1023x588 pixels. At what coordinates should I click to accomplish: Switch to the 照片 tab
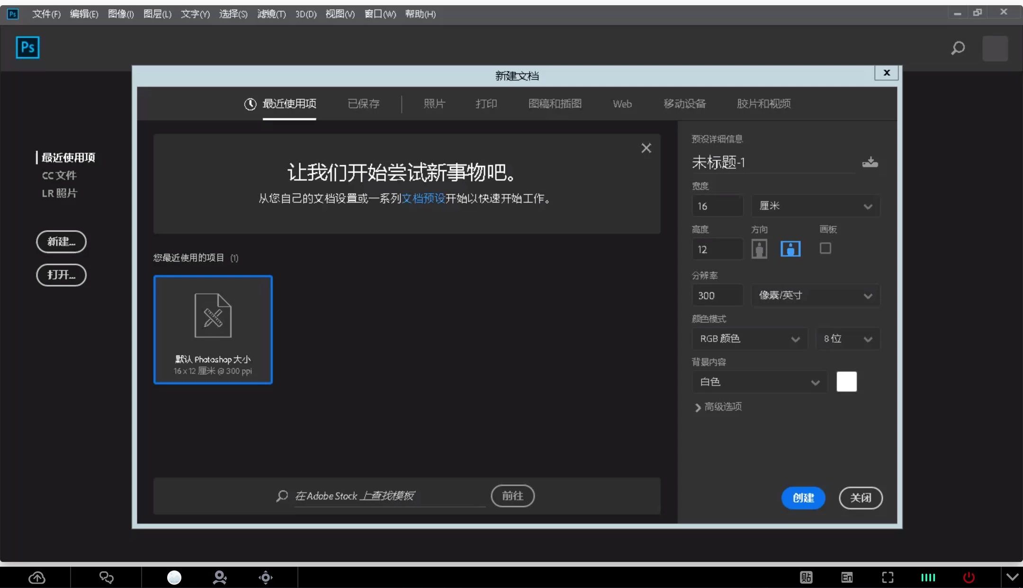(x=434, y=104)
